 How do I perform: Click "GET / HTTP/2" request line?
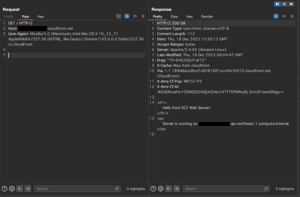tap(20, 23)
